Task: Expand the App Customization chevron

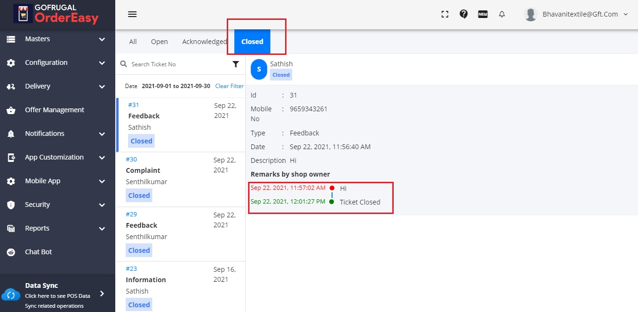Action: point(102,158)
